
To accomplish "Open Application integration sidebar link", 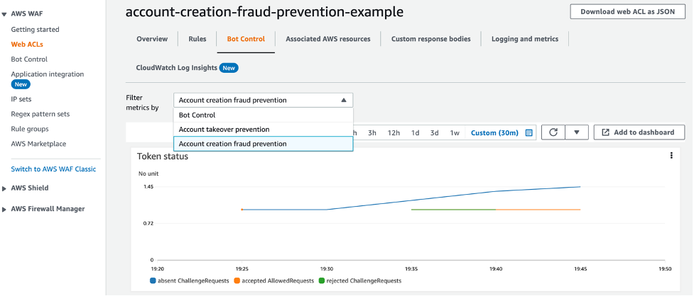I will pos(48,74).
